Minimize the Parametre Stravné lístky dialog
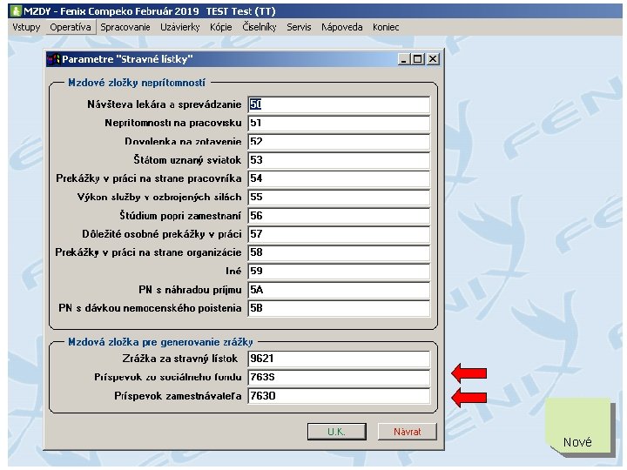The height and width of the screenshot is (470, 627). (x=404, y=59)
